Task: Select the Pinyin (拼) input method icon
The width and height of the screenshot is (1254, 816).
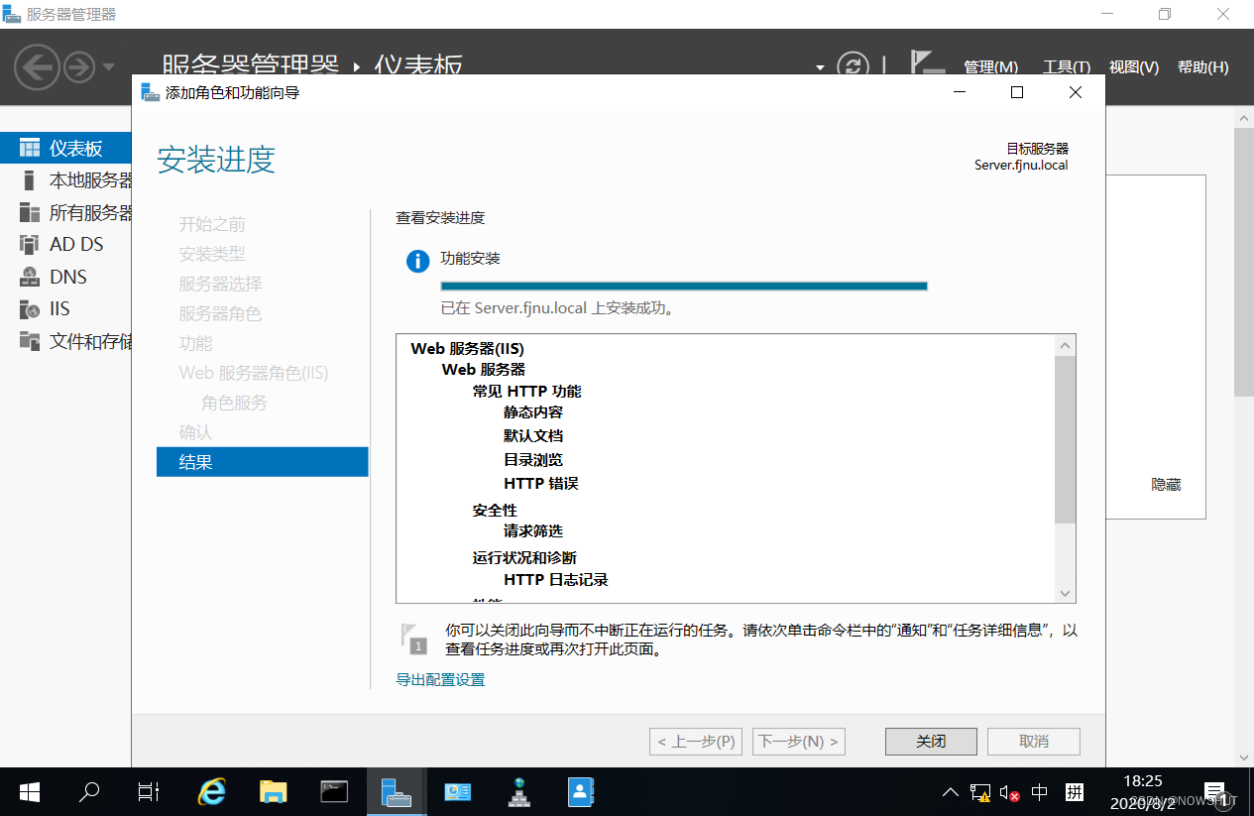Action: click(1075, 791)
